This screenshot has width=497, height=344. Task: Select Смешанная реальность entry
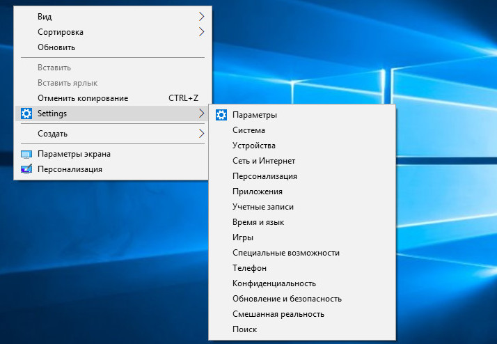pos(302,314)
